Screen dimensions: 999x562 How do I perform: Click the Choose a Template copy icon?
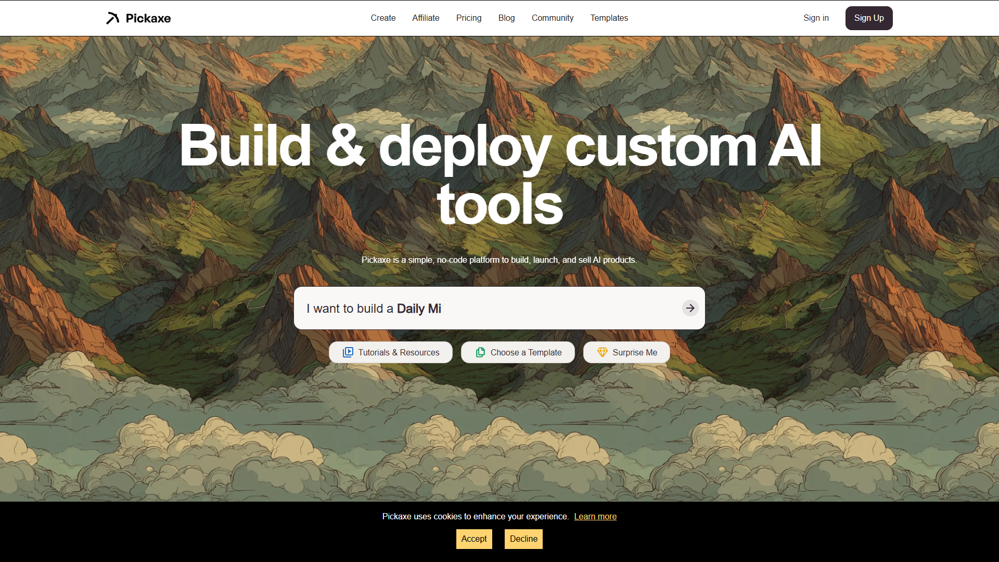coord(480,352)
